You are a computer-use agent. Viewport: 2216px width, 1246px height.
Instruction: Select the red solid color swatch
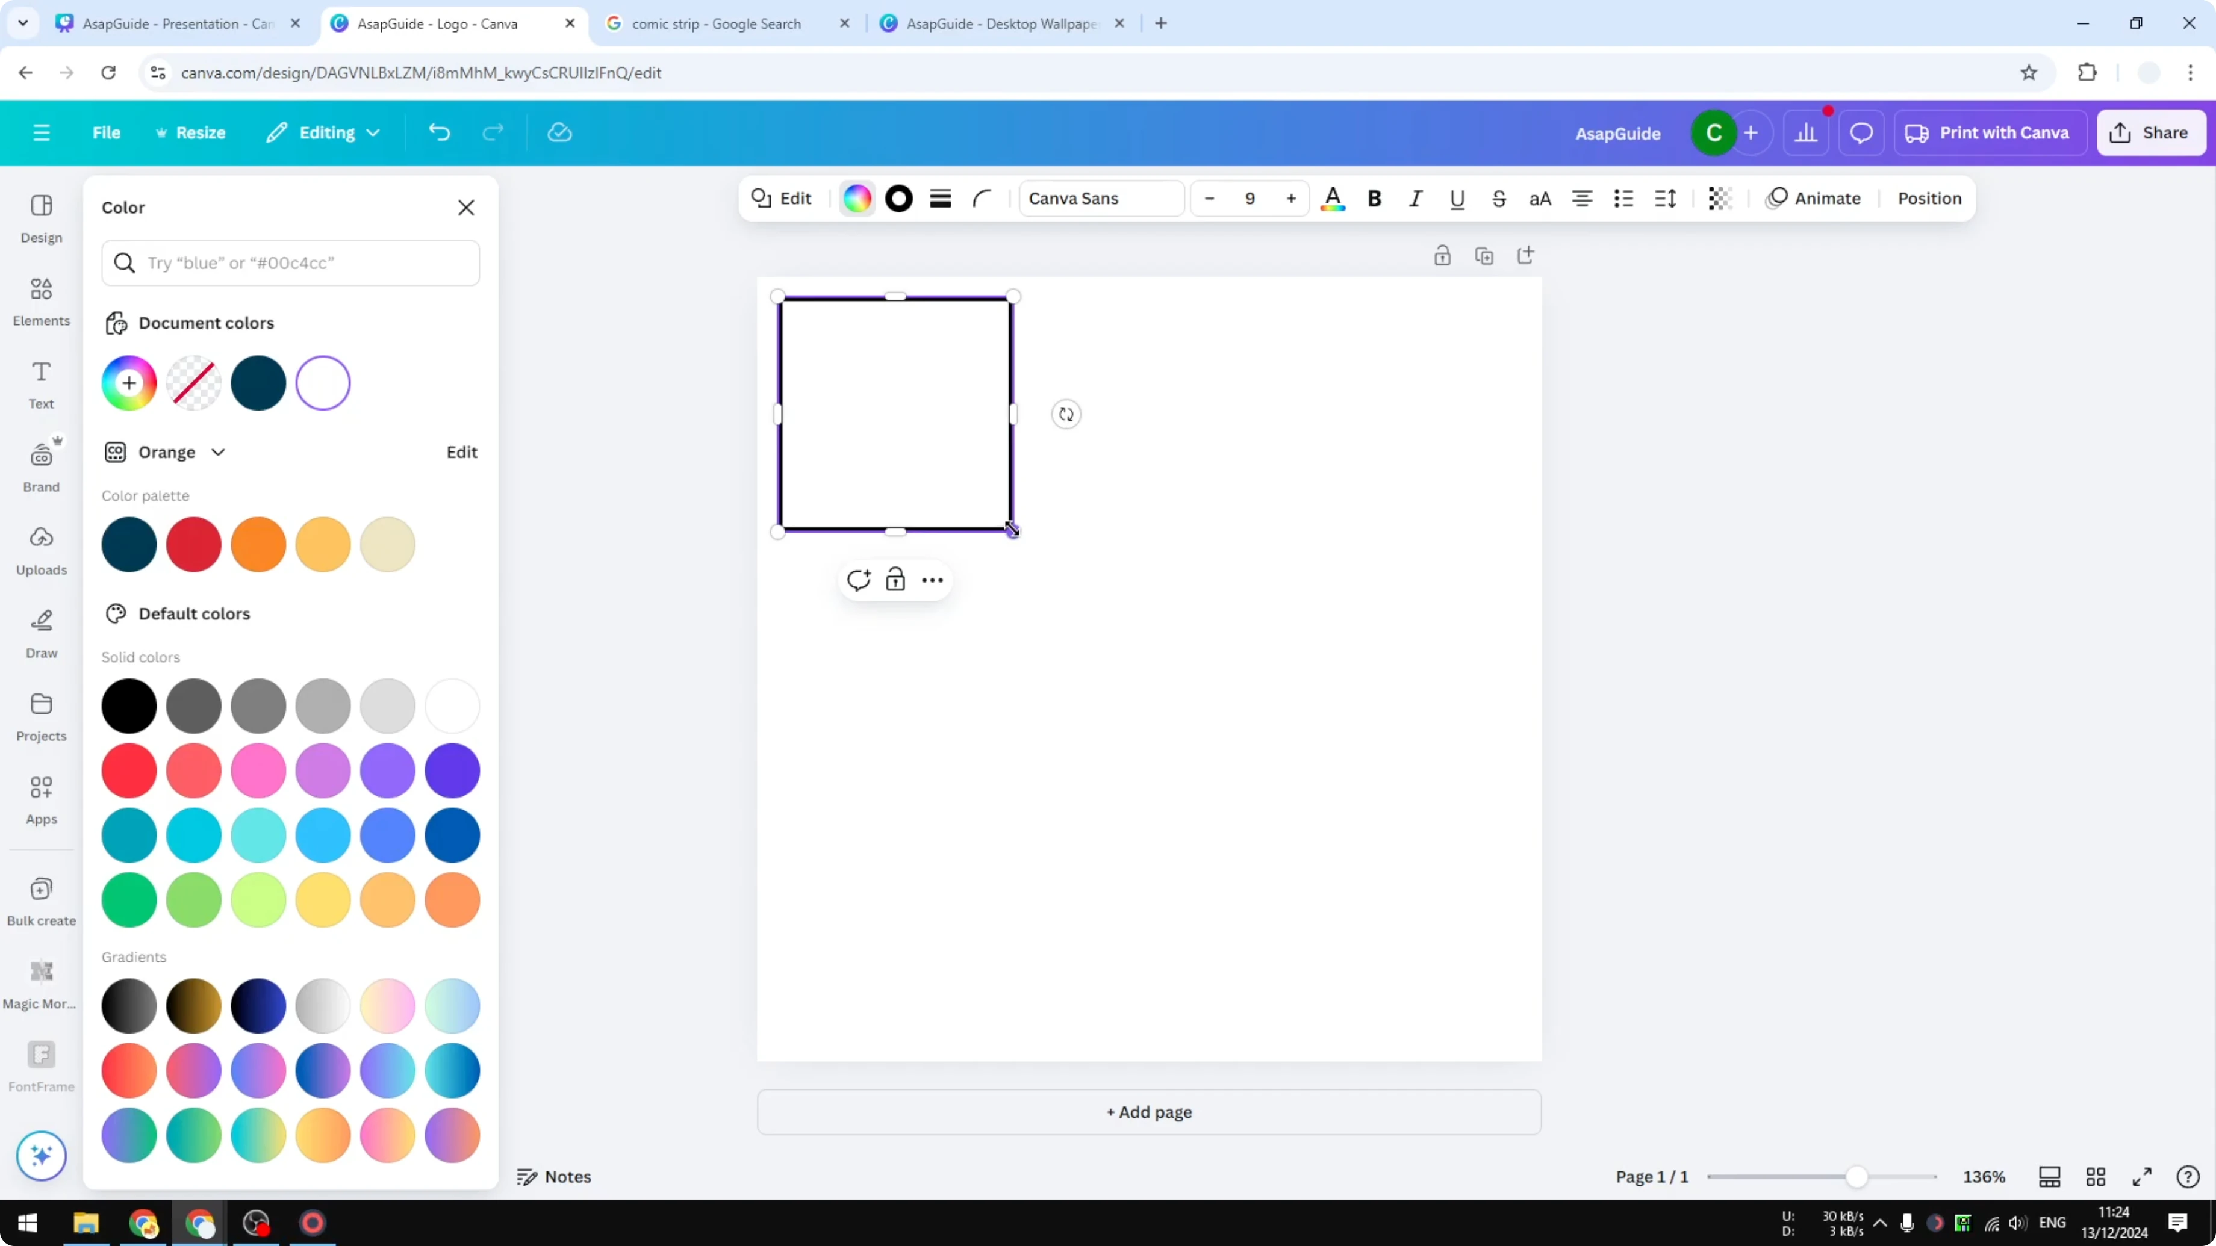point(129,770)
